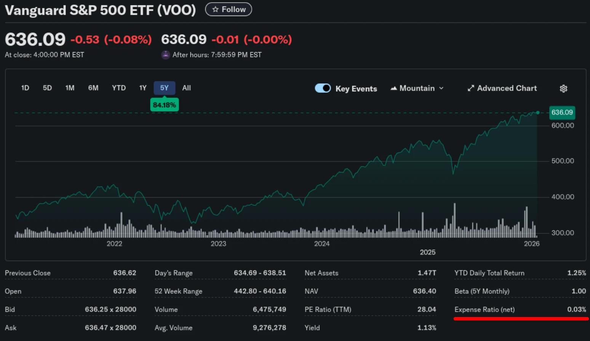Switch to the 5D timeframe
Screen dimensions: 590x341
(47, 88)
